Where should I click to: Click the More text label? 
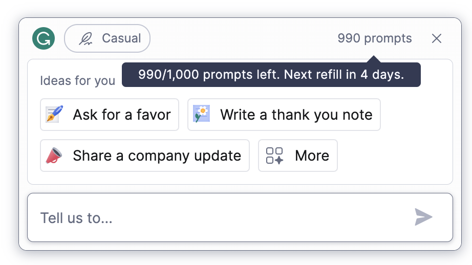tap(312, 156)
